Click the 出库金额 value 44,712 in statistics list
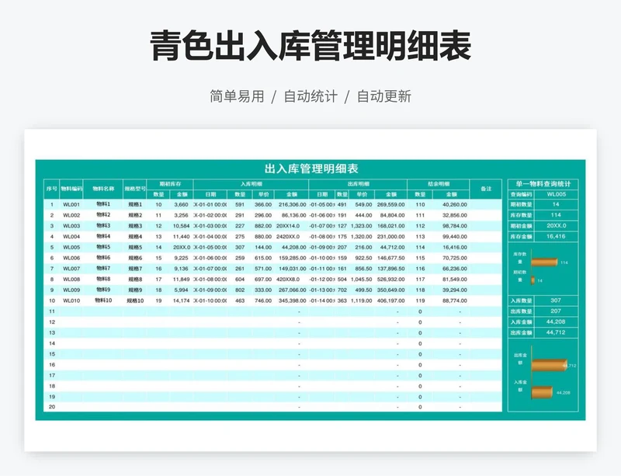The width and height of the screenshot is (621, 476). 556,332
